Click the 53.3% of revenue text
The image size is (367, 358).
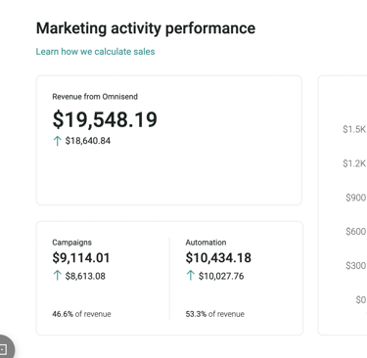click(x=214, y=314)
